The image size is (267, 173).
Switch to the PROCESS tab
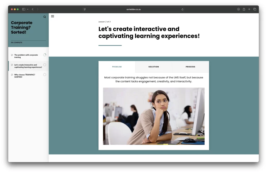[190, 67]
